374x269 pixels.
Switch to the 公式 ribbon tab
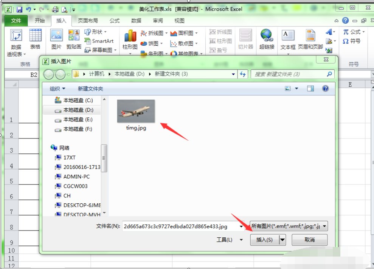point(114,21)
